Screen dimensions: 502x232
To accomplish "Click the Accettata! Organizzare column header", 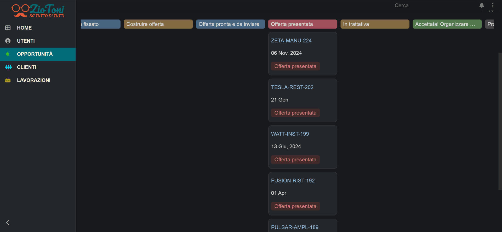I will tap(447, 24).
